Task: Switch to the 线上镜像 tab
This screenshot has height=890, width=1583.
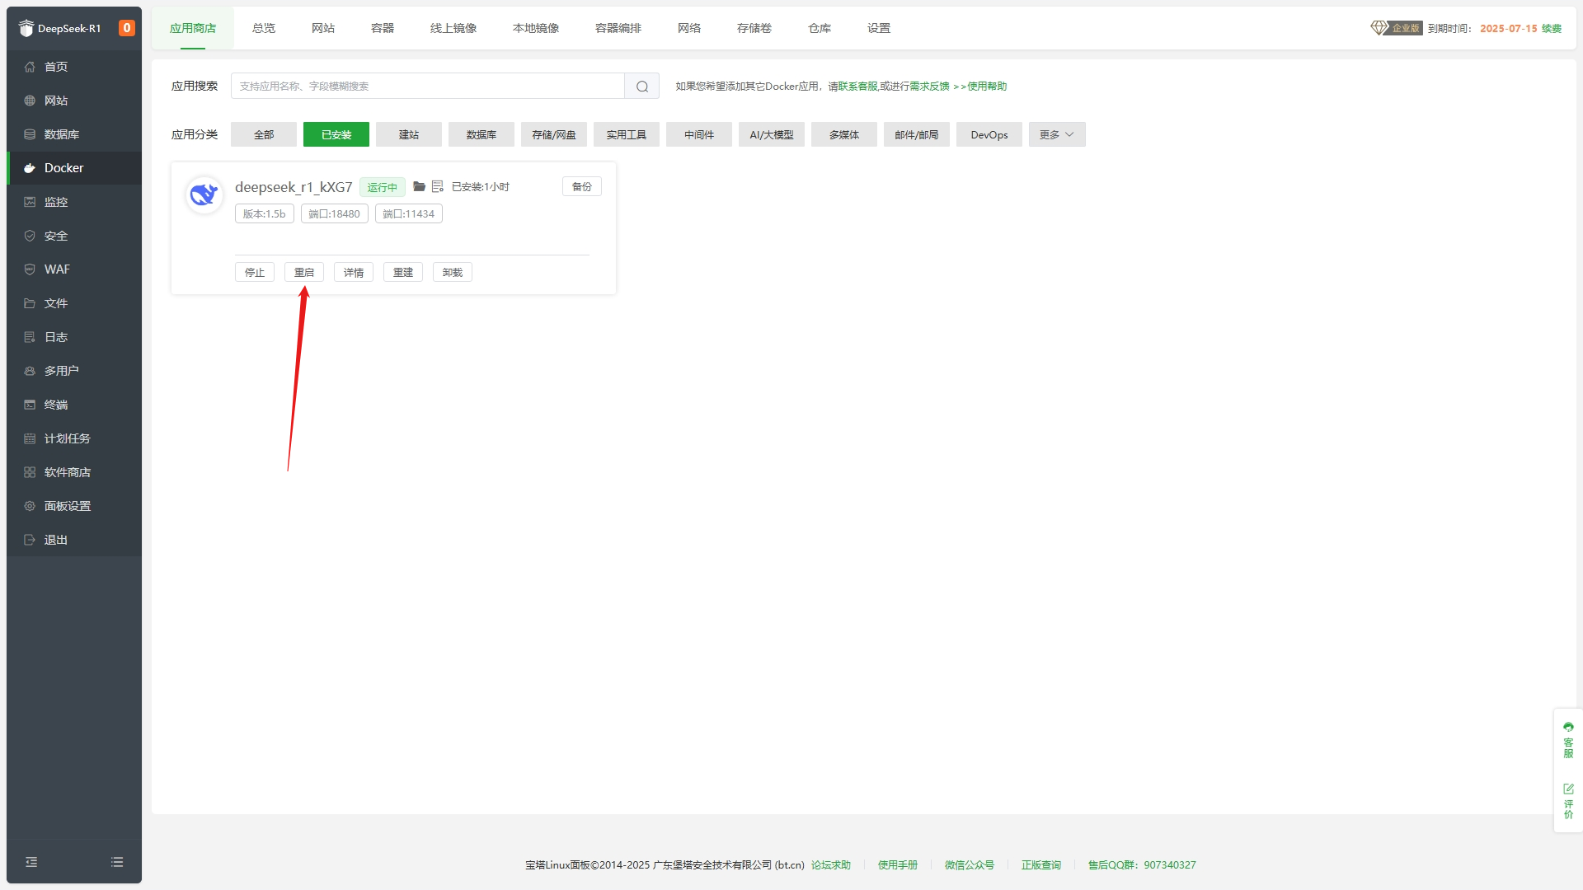Action: 453,28
